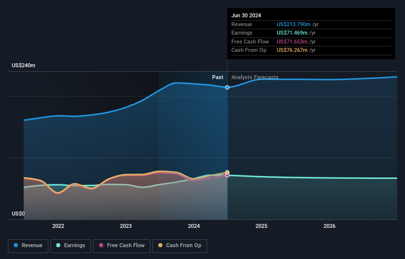Click the Analysts Forecasts label

pyautogui.click(x=255, y=77)
